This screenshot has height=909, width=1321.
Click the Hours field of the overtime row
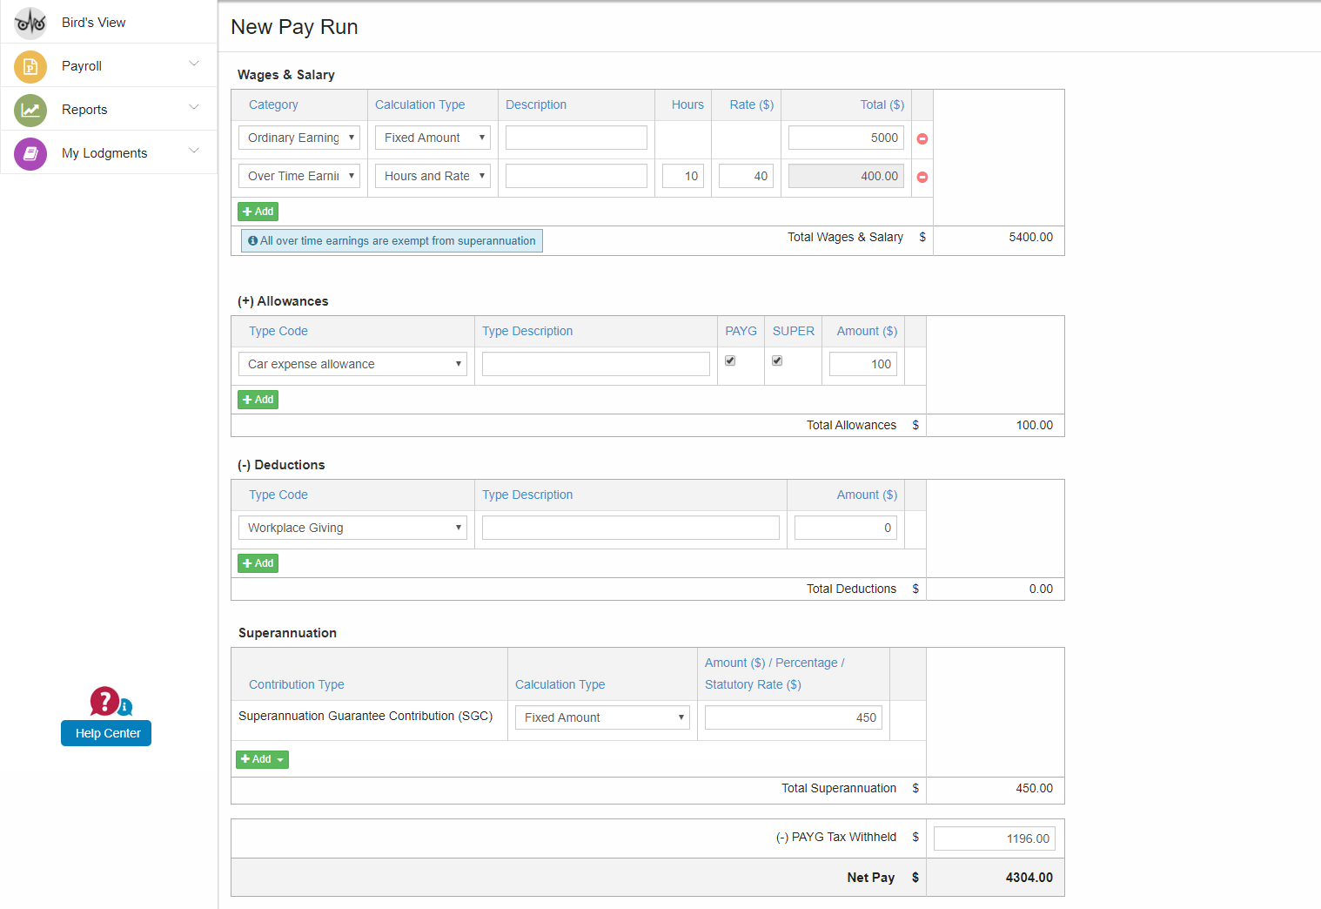click(x=683, y=175)
